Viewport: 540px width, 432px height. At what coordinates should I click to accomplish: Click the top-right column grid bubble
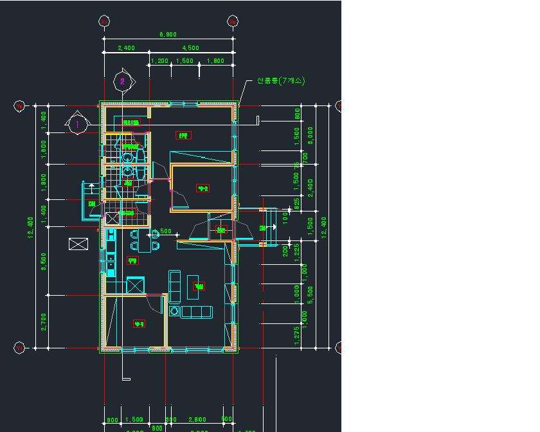(233, 21)
